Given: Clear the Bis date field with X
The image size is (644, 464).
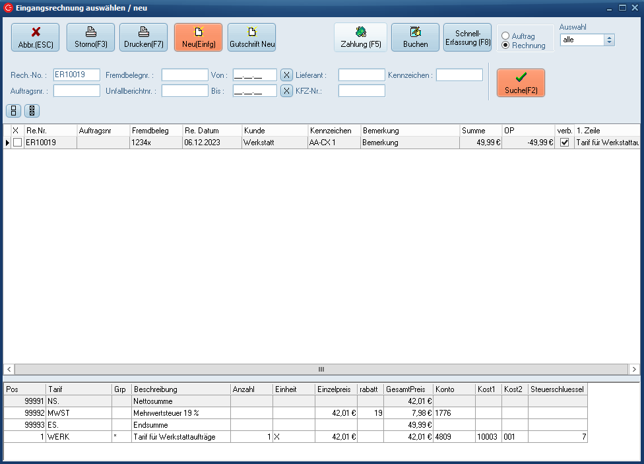Looking at the screenshot, I should point(286,91).
